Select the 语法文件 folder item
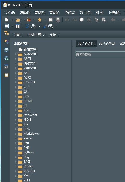The width and height of the screenshot is (125, 182). (30, 63)
